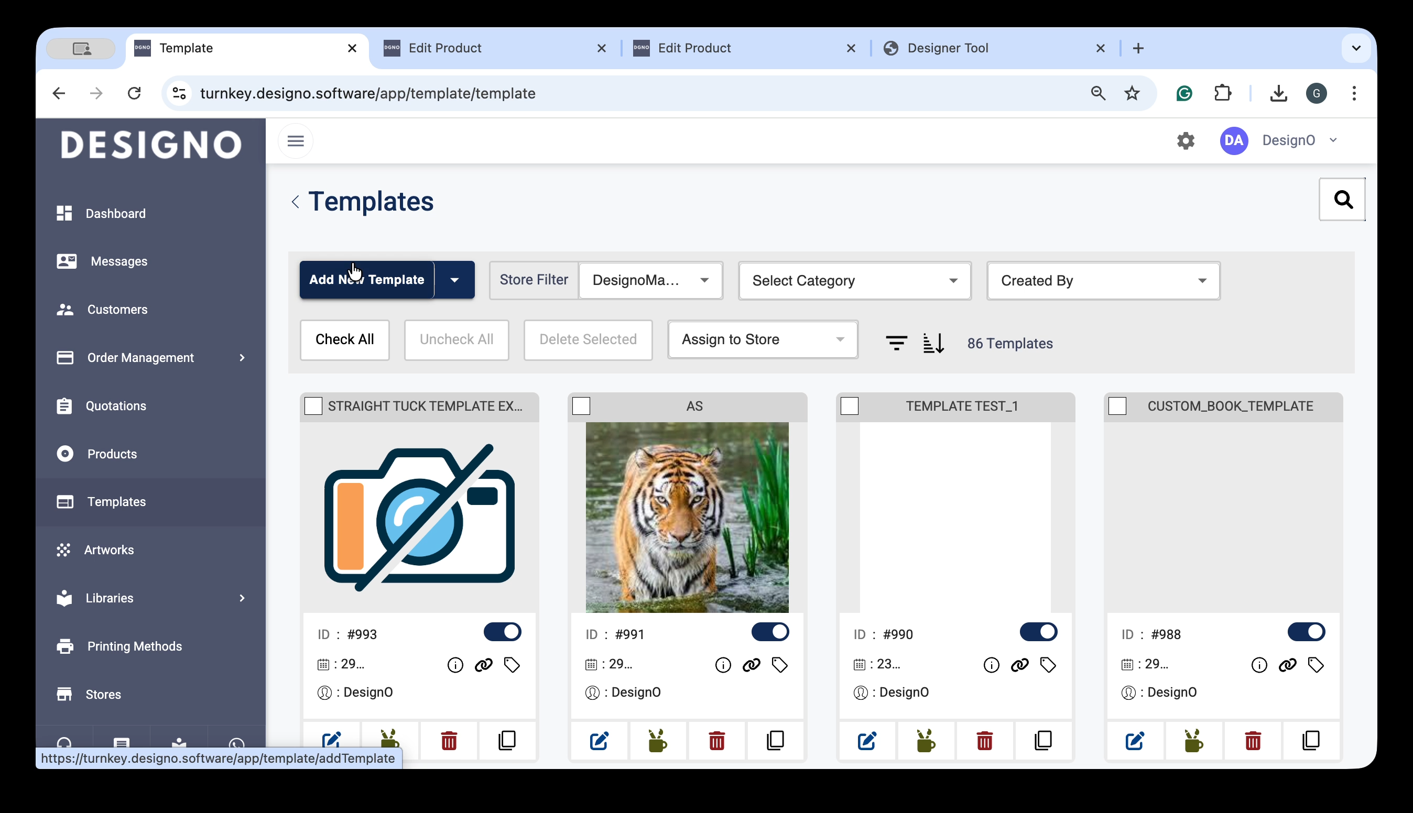Toggle the switch for template #993
The image size is (1413, 813).
[x=502, y=632]
